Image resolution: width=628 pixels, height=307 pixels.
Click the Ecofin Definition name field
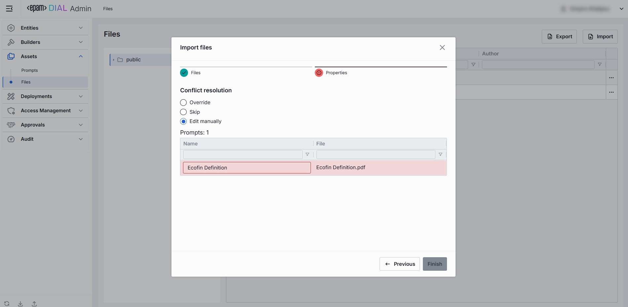(246, 168)
